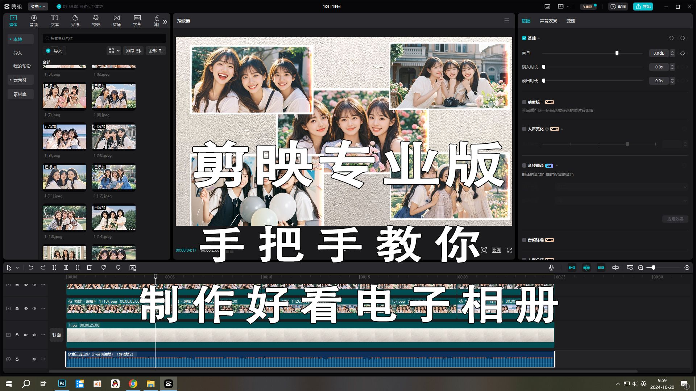This screenshot has height=391, width=696.
Task: Redo the last undone action
Action: (x=42, y=268)
